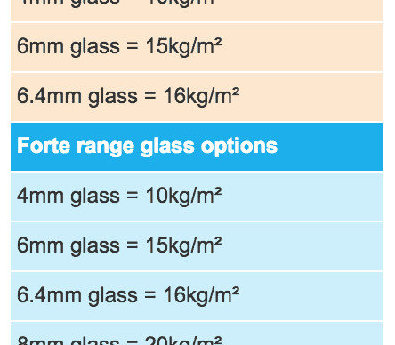This screenshot has height=345, width=395.
Task: Click the partially visible '8mm glass' row
Action: pos(197,333)
